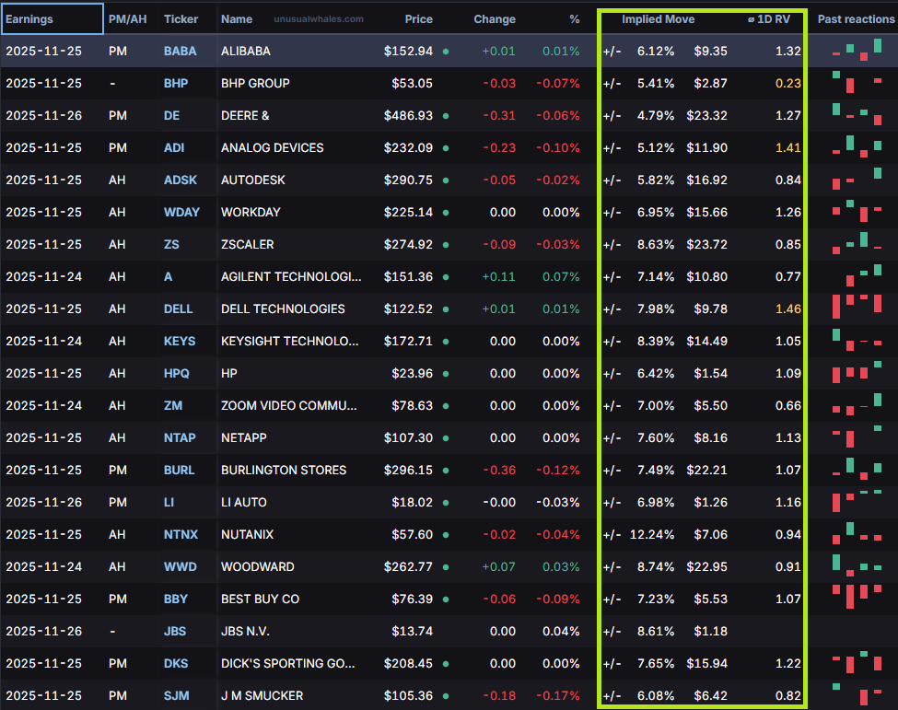Click the ø 1D RV column header
The image size is (898, 710).
click(x=768, y=19)
